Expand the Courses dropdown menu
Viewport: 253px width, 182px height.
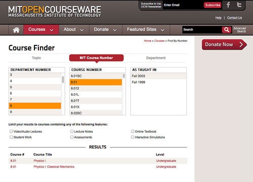(41, 30)
